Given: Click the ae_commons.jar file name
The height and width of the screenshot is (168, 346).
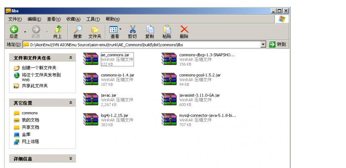Looking at the screenshot, I should 115,55.
